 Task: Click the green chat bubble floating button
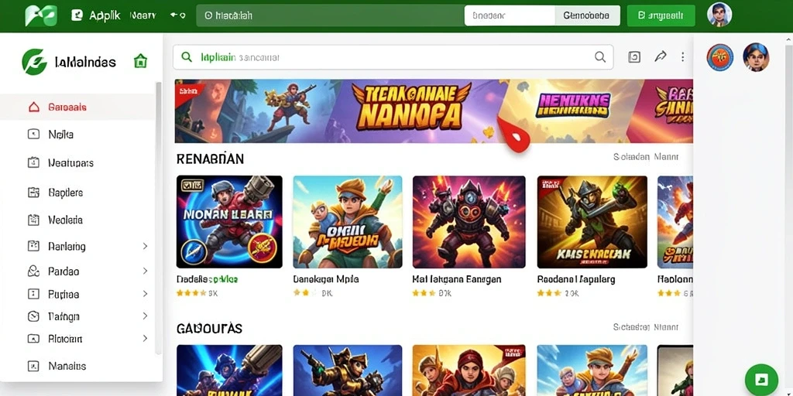point(762,380)
